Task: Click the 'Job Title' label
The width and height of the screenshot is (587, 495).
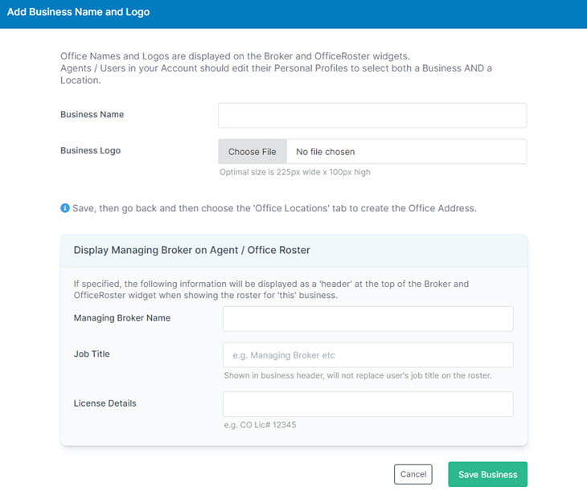Action: click(92, 354)
